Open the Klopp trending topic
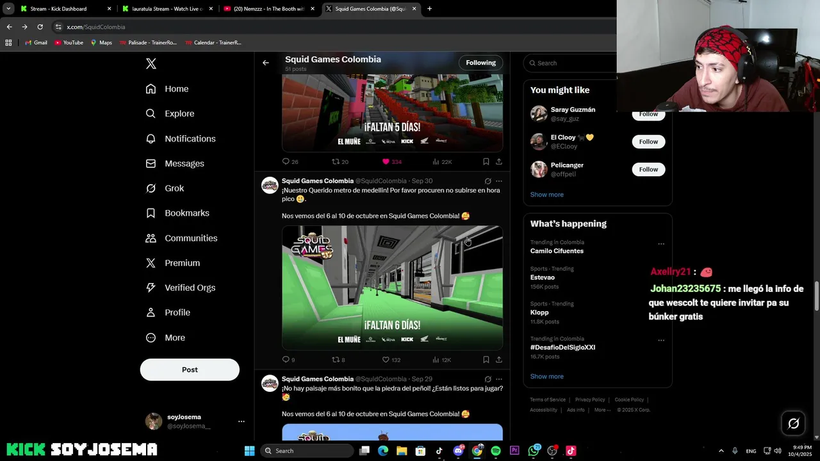Image resolution: width=820 pixels, height=461 pixels. tap(539, 312)
